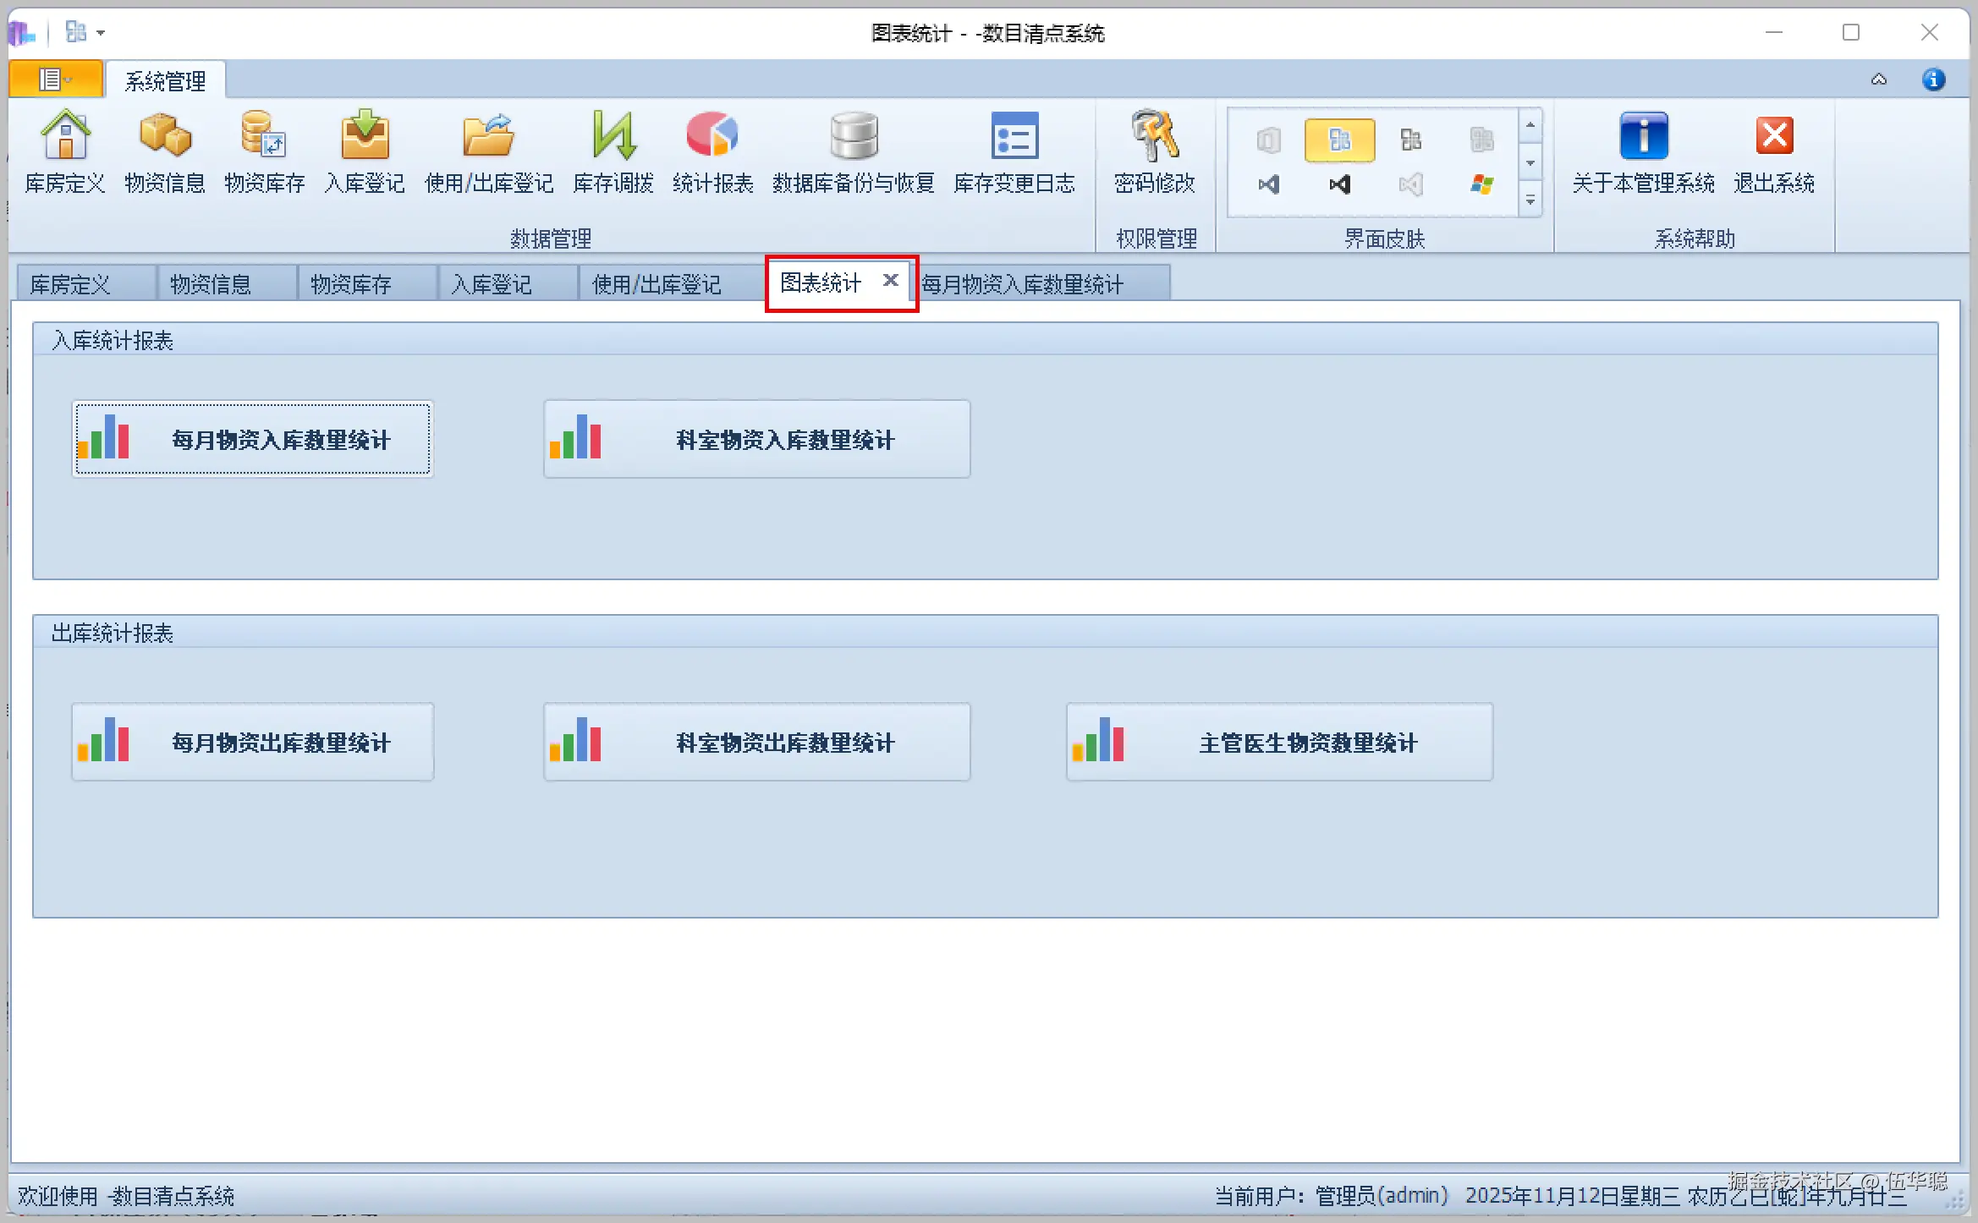Select the 入库登记 registration icon
1978x1223 pixels.
pos(365,152)
